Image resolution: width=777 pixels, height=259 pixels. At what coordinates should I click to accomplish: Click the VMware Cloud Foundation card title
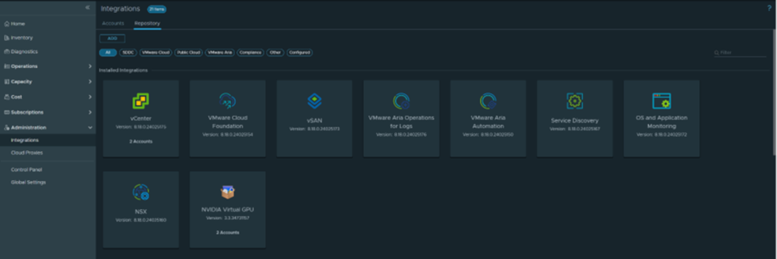point(228,122)
